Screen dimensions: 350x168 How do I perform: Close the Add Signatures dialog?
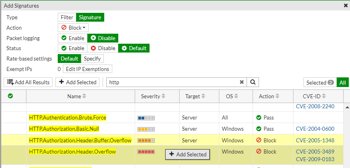(346, 6)
